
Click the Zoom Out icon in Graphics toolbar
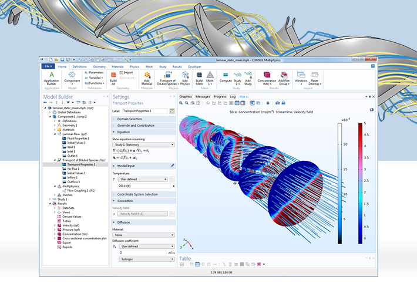[x=187, y=103]
